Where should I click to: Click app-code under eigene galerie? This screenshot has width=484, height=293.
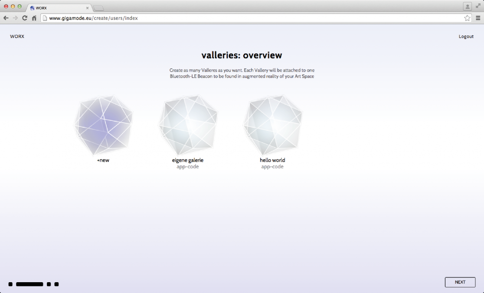(188, 167)
